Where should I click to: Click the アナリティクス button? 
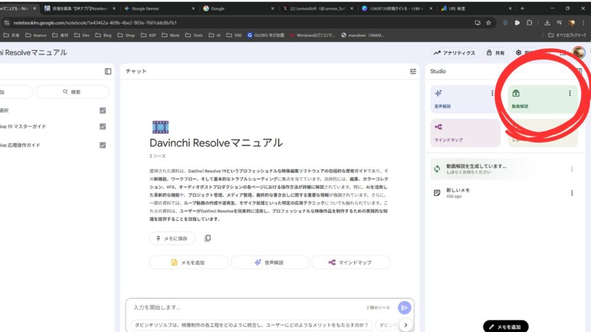pos(454,52)
